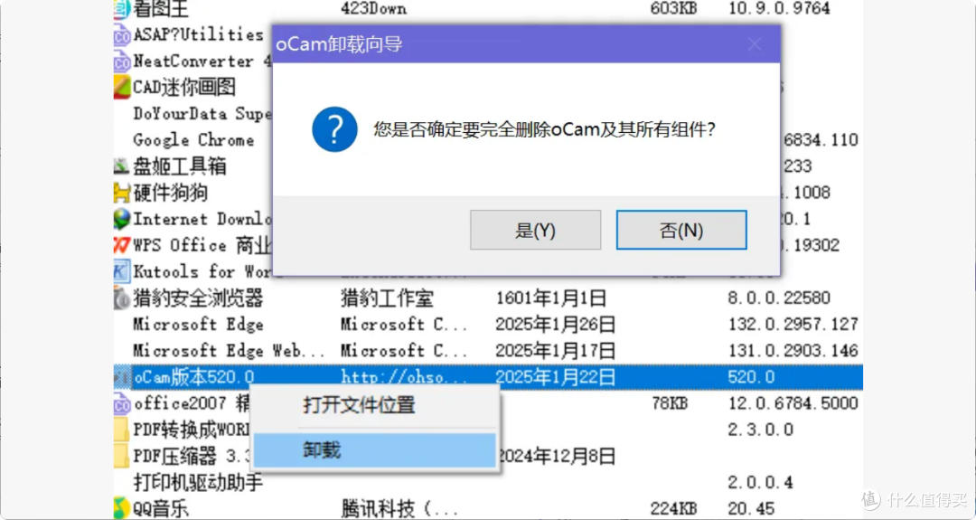Screen dimensions: 976x520
Task: Select the 看图王 name text
Action: 161,9
